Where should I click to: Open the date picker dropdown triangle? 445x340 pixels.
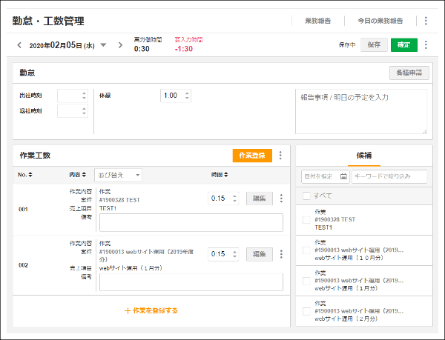(103, 45)
